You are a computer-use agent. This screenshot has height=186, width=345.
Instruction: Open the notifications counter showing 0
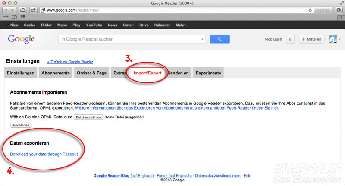(290, 39)
